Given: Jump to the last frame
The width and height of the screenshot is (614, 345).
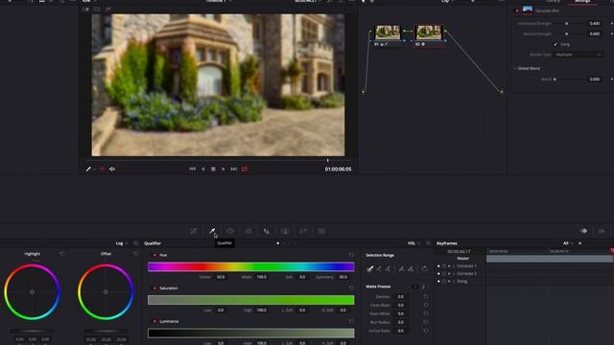Looking at the screenshot, I should (x=234, y=169).
